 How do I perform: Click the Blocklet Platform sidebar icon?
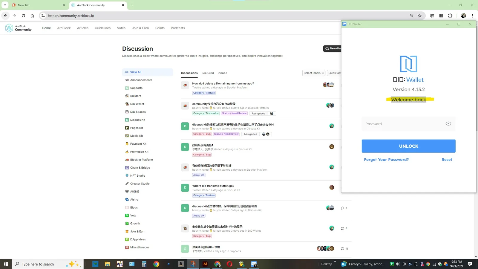tap(127, 160)
